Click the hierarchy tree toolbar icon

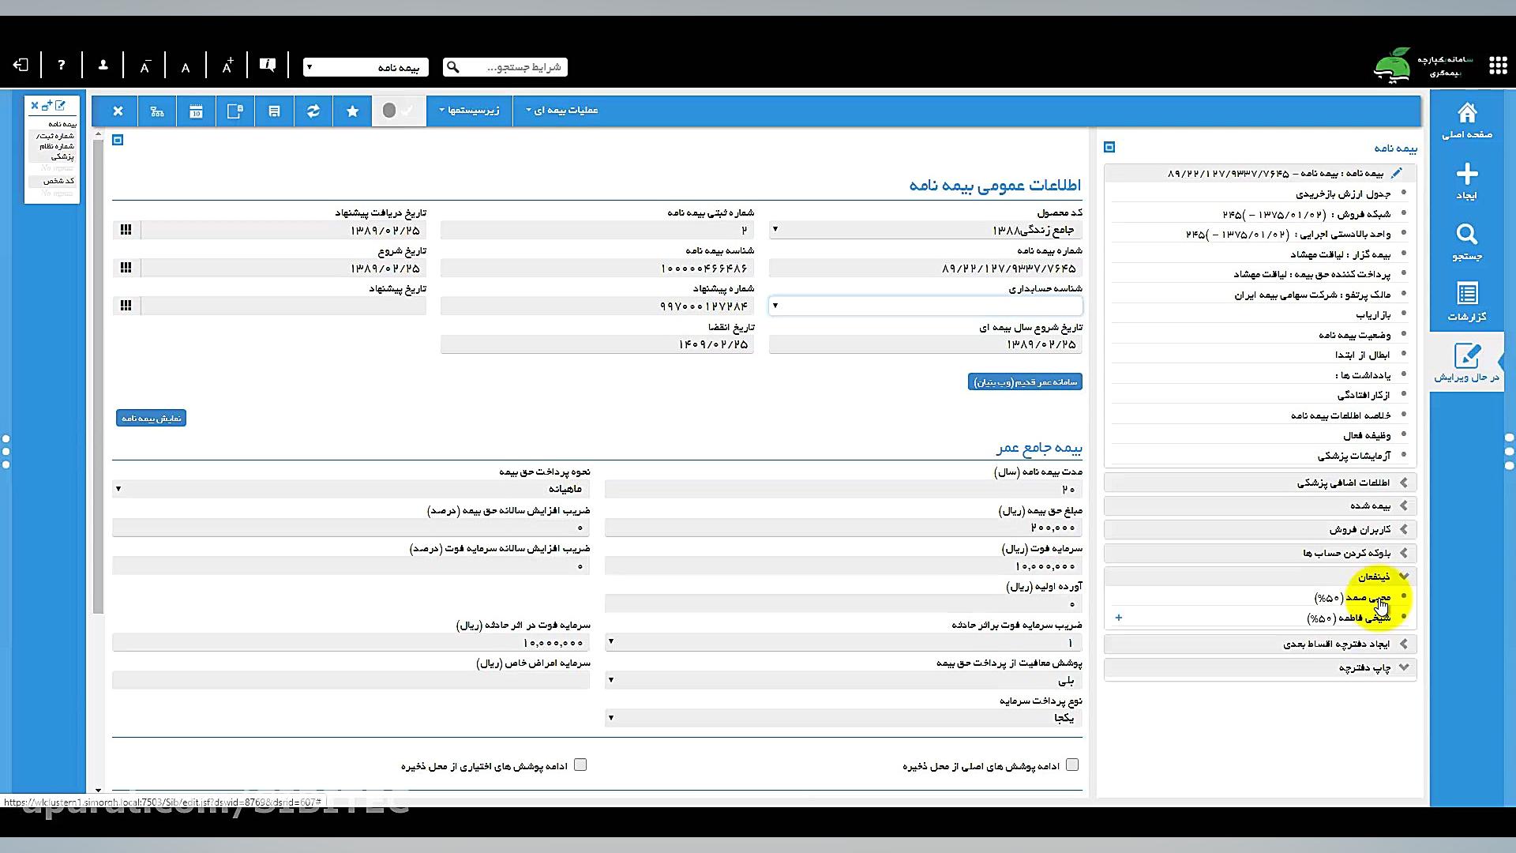[x=157, y=111]
